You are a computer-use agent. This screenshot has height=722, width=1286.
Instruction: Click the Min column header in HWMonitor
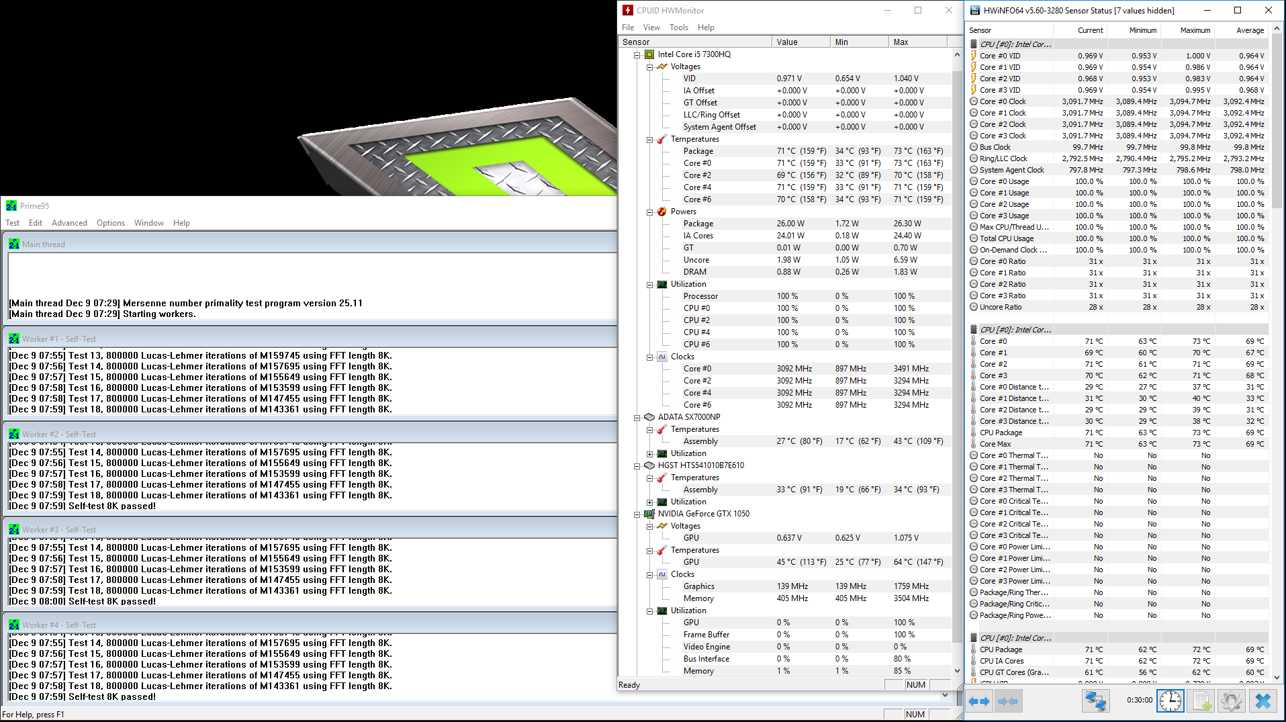(x=860, y=42)
